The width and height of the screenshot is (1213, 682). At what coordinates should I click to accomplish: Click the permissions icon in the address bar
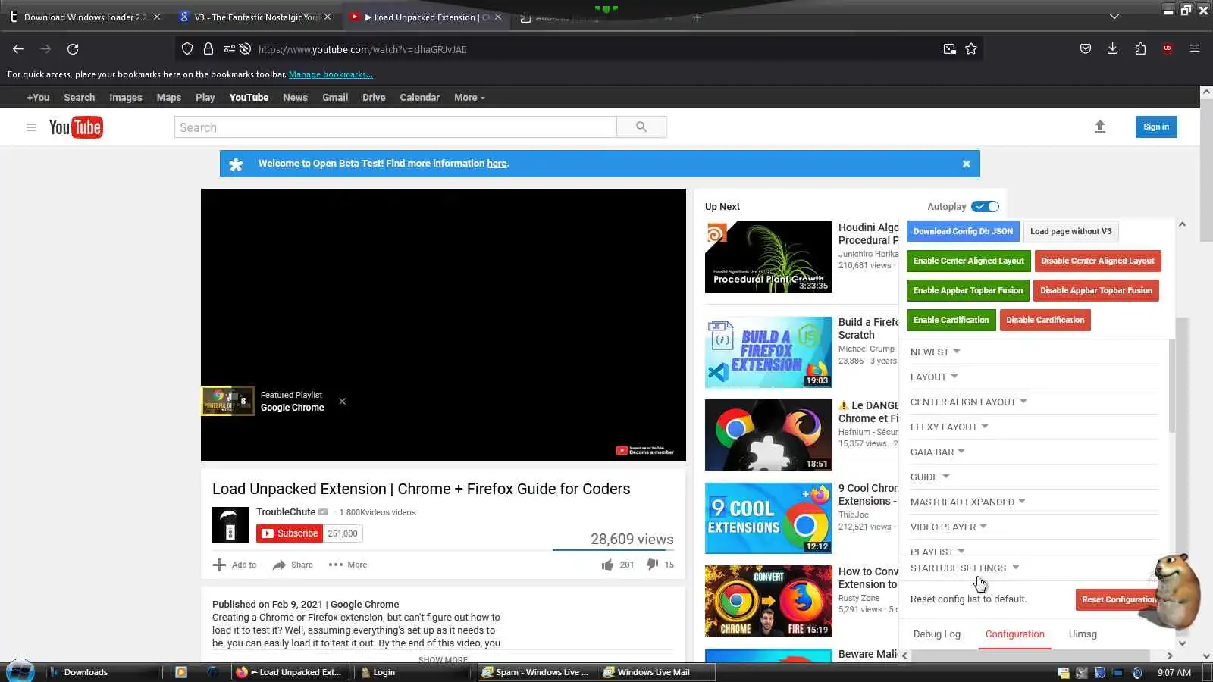tap(229, 49)
